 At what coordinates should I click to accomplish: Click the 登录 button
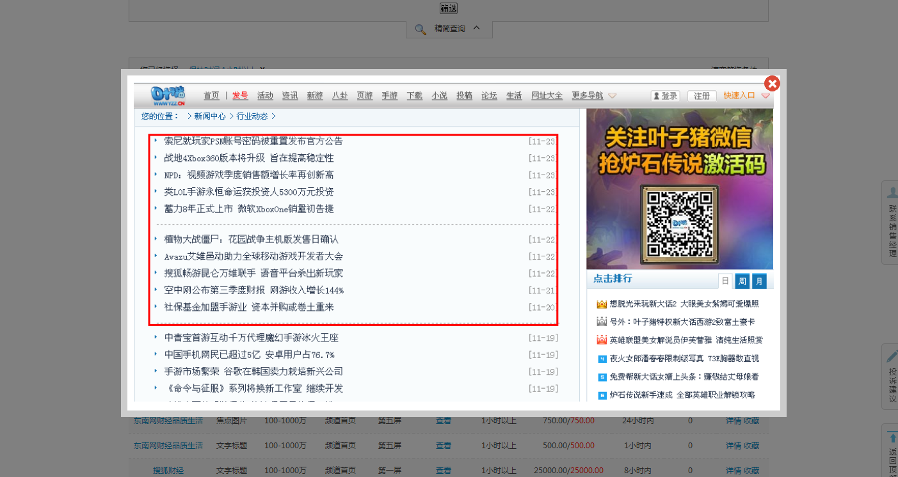(665, 96)
